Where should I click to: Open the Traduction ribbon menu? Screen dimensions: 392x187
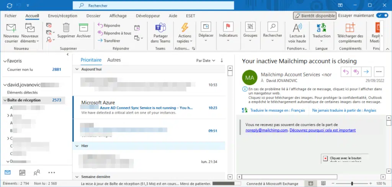(322, 33)
